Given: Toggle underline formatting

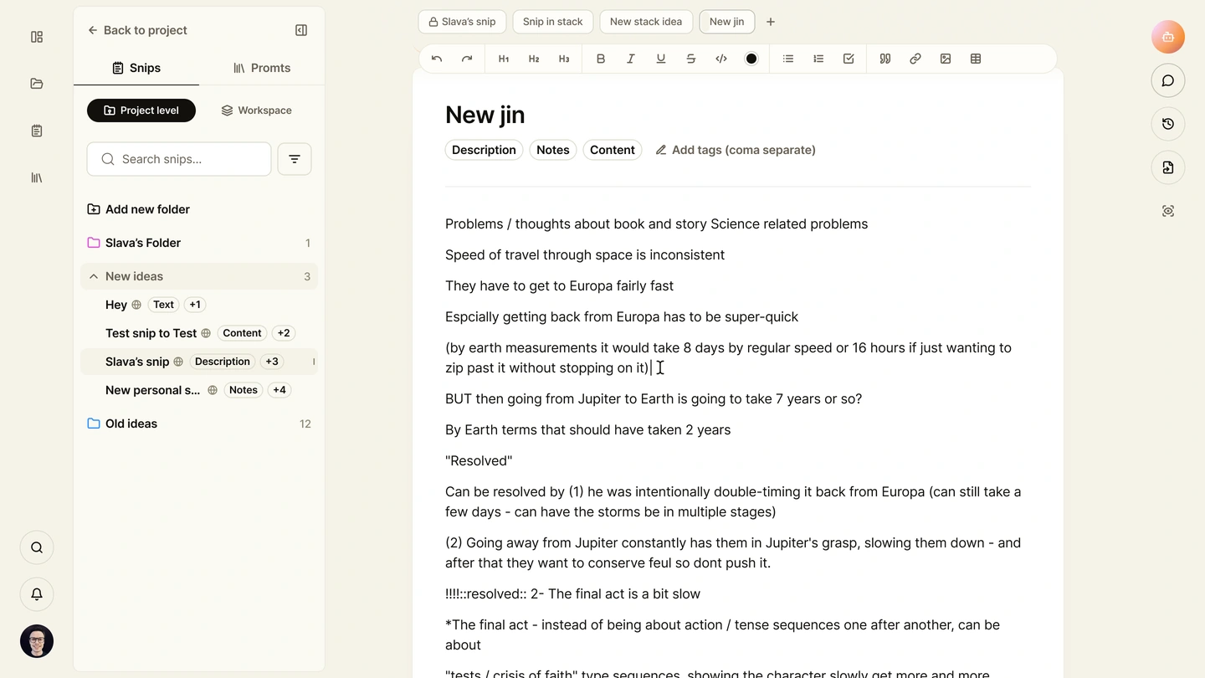Looking at the screenshot, I should coord(661,59).
